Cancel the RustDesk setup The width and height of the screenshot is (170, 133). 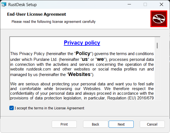[152, 124]
